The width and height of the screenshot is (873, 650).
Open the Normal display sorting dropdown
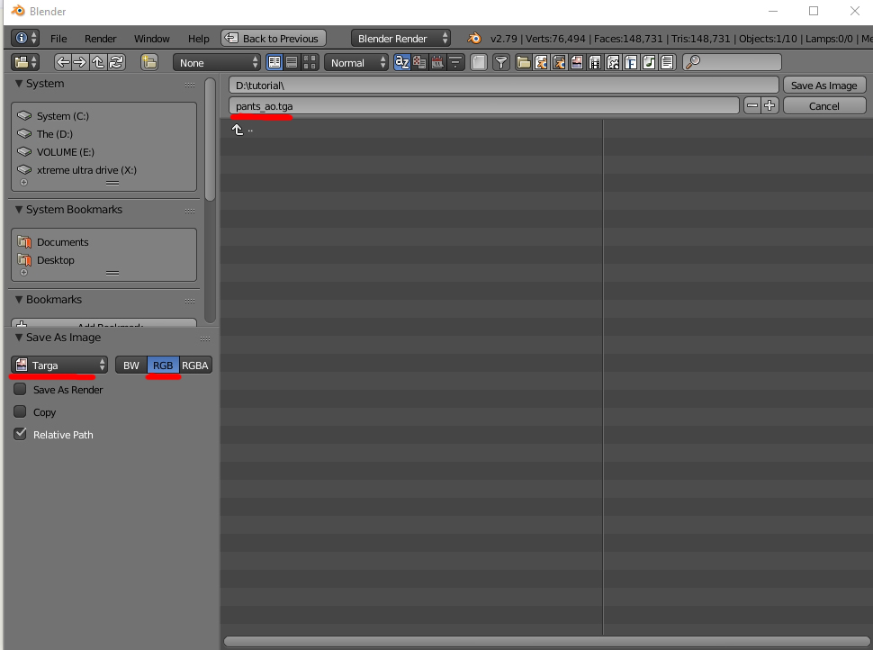tap(356, 62)
